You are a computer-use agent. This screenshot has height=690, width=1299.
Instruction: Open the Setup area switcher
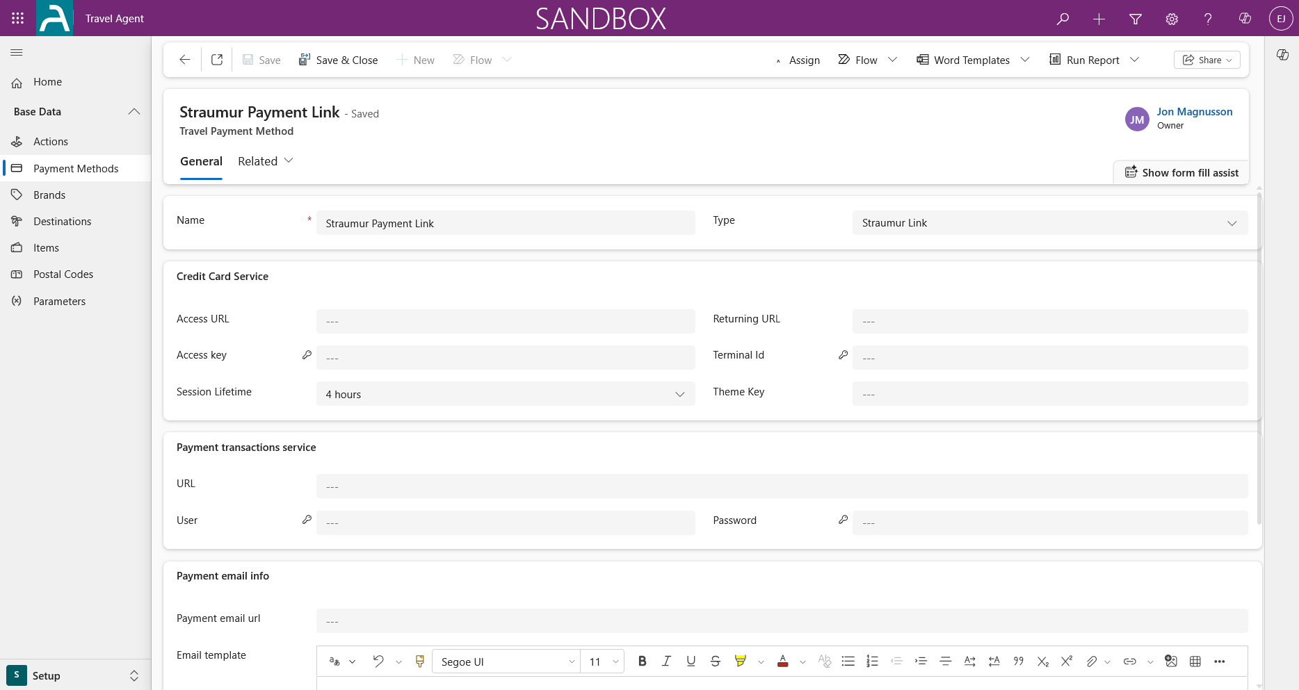(x=75, y=675)
